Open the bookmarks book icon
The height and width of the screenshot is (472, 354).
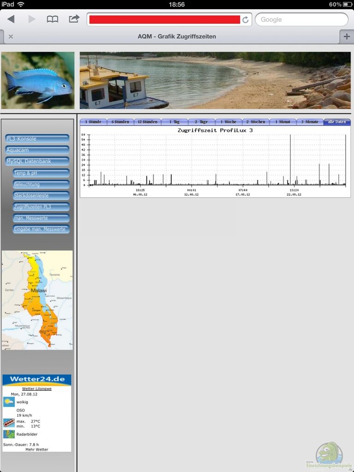click(x=53, y=19)
